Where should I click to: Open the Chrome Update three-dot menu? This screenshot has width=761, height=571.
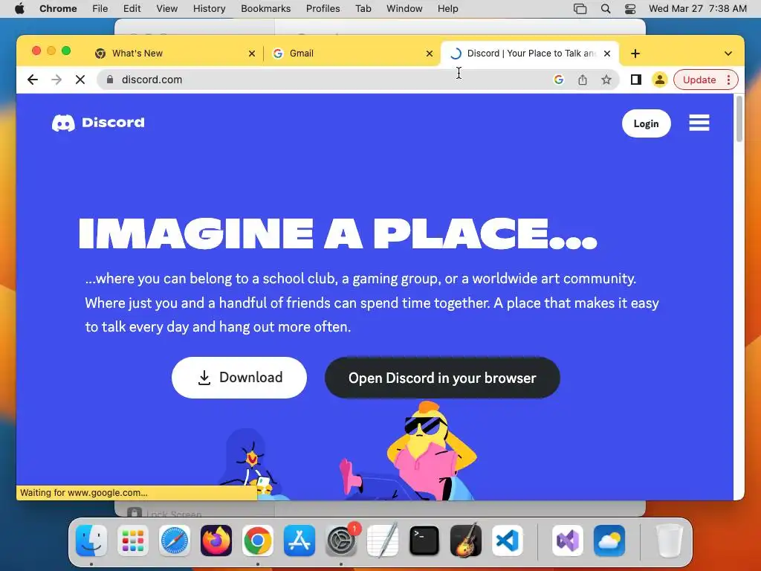tap(728, 80)
